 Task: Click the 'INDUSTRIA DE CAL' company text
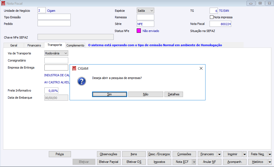coord(57,75)
